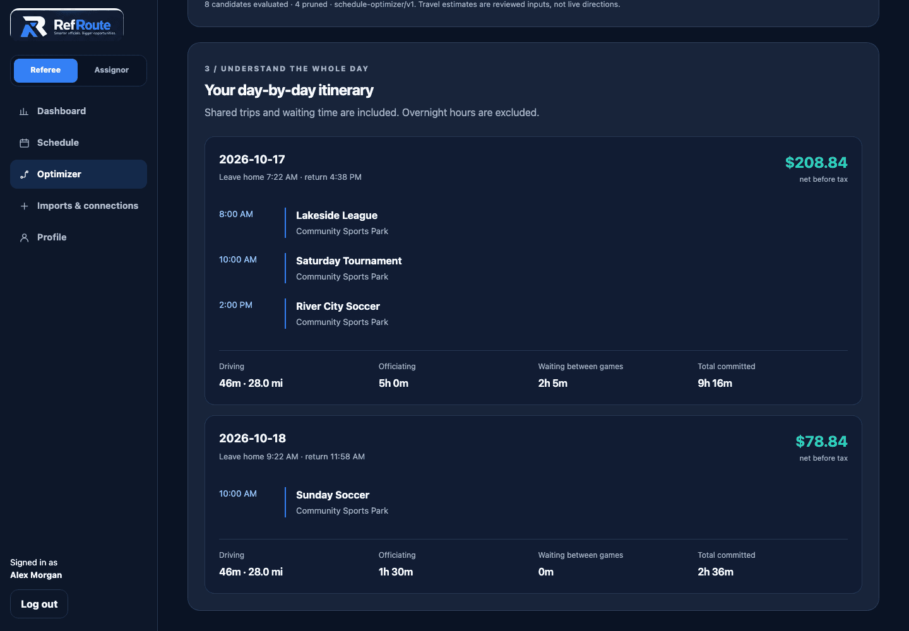The width and height of the screenshot is (909, 631).
Task: Click Community Sports Park under Lakeside League
Action: [342, 232]
